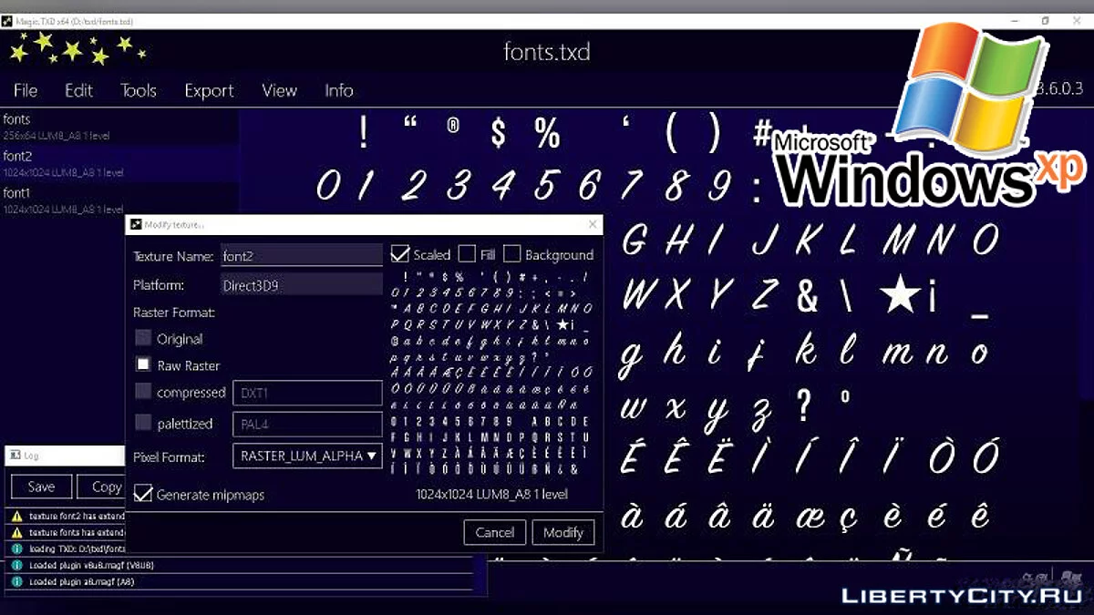This screenshot has width=1094, height=615.
Task: Open the Edit menu
Action: click(78, 90)
